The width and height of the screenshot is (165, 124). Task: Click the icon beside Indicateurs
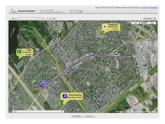(x=155, y=18)
